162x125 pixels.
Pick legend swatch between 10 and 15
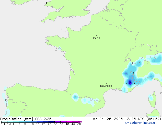pos(34,122)
